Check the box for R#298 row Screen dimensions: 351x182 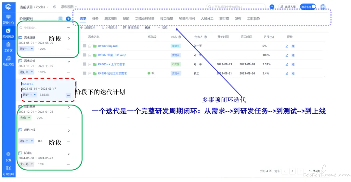[84, 73]
